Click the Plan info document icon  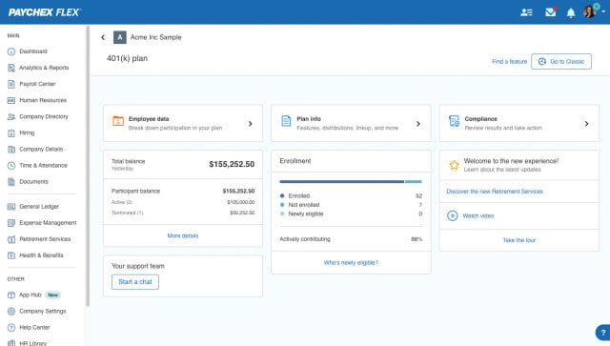(x=286, y=121)
